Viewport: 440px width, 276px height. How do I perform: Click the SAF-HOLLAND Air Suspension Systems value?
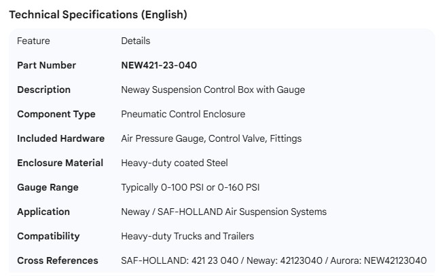[x=223, y=212]
